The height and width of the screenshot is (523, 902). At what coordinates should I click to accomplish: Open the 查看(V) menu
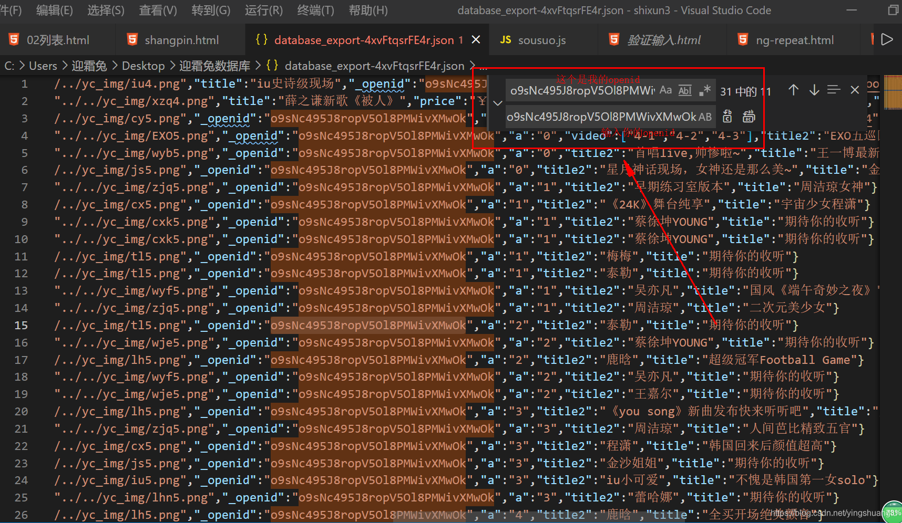click(158, 11)
